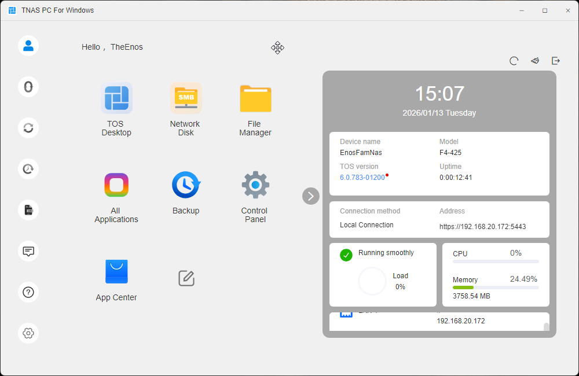
Task: Click the CPU usage bar
Action: click(x=496, y=261)
